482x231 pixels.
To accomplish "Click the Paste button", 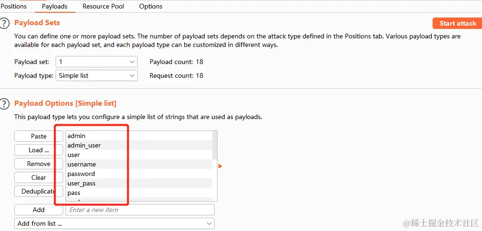I will tap(38, 136).
